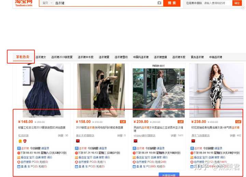The width and height of the screenshot is (246, 177).
Task: Click the 包邮 tag on ¥238.00 item
Action: click(238, 122)
